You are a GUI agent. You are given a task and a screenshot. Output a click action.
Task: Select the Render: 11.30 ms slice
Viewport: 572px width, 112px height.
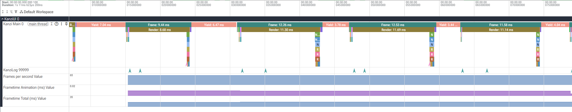pyautogui.click(x=281, y=30)
